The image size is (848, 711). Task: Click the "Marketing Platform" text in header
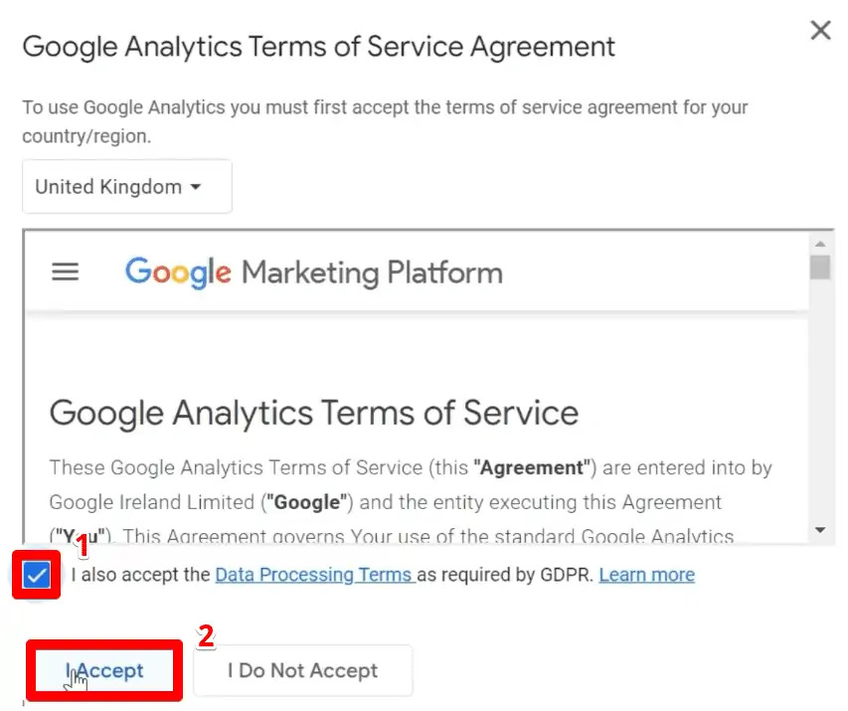[x=372, y=272]
